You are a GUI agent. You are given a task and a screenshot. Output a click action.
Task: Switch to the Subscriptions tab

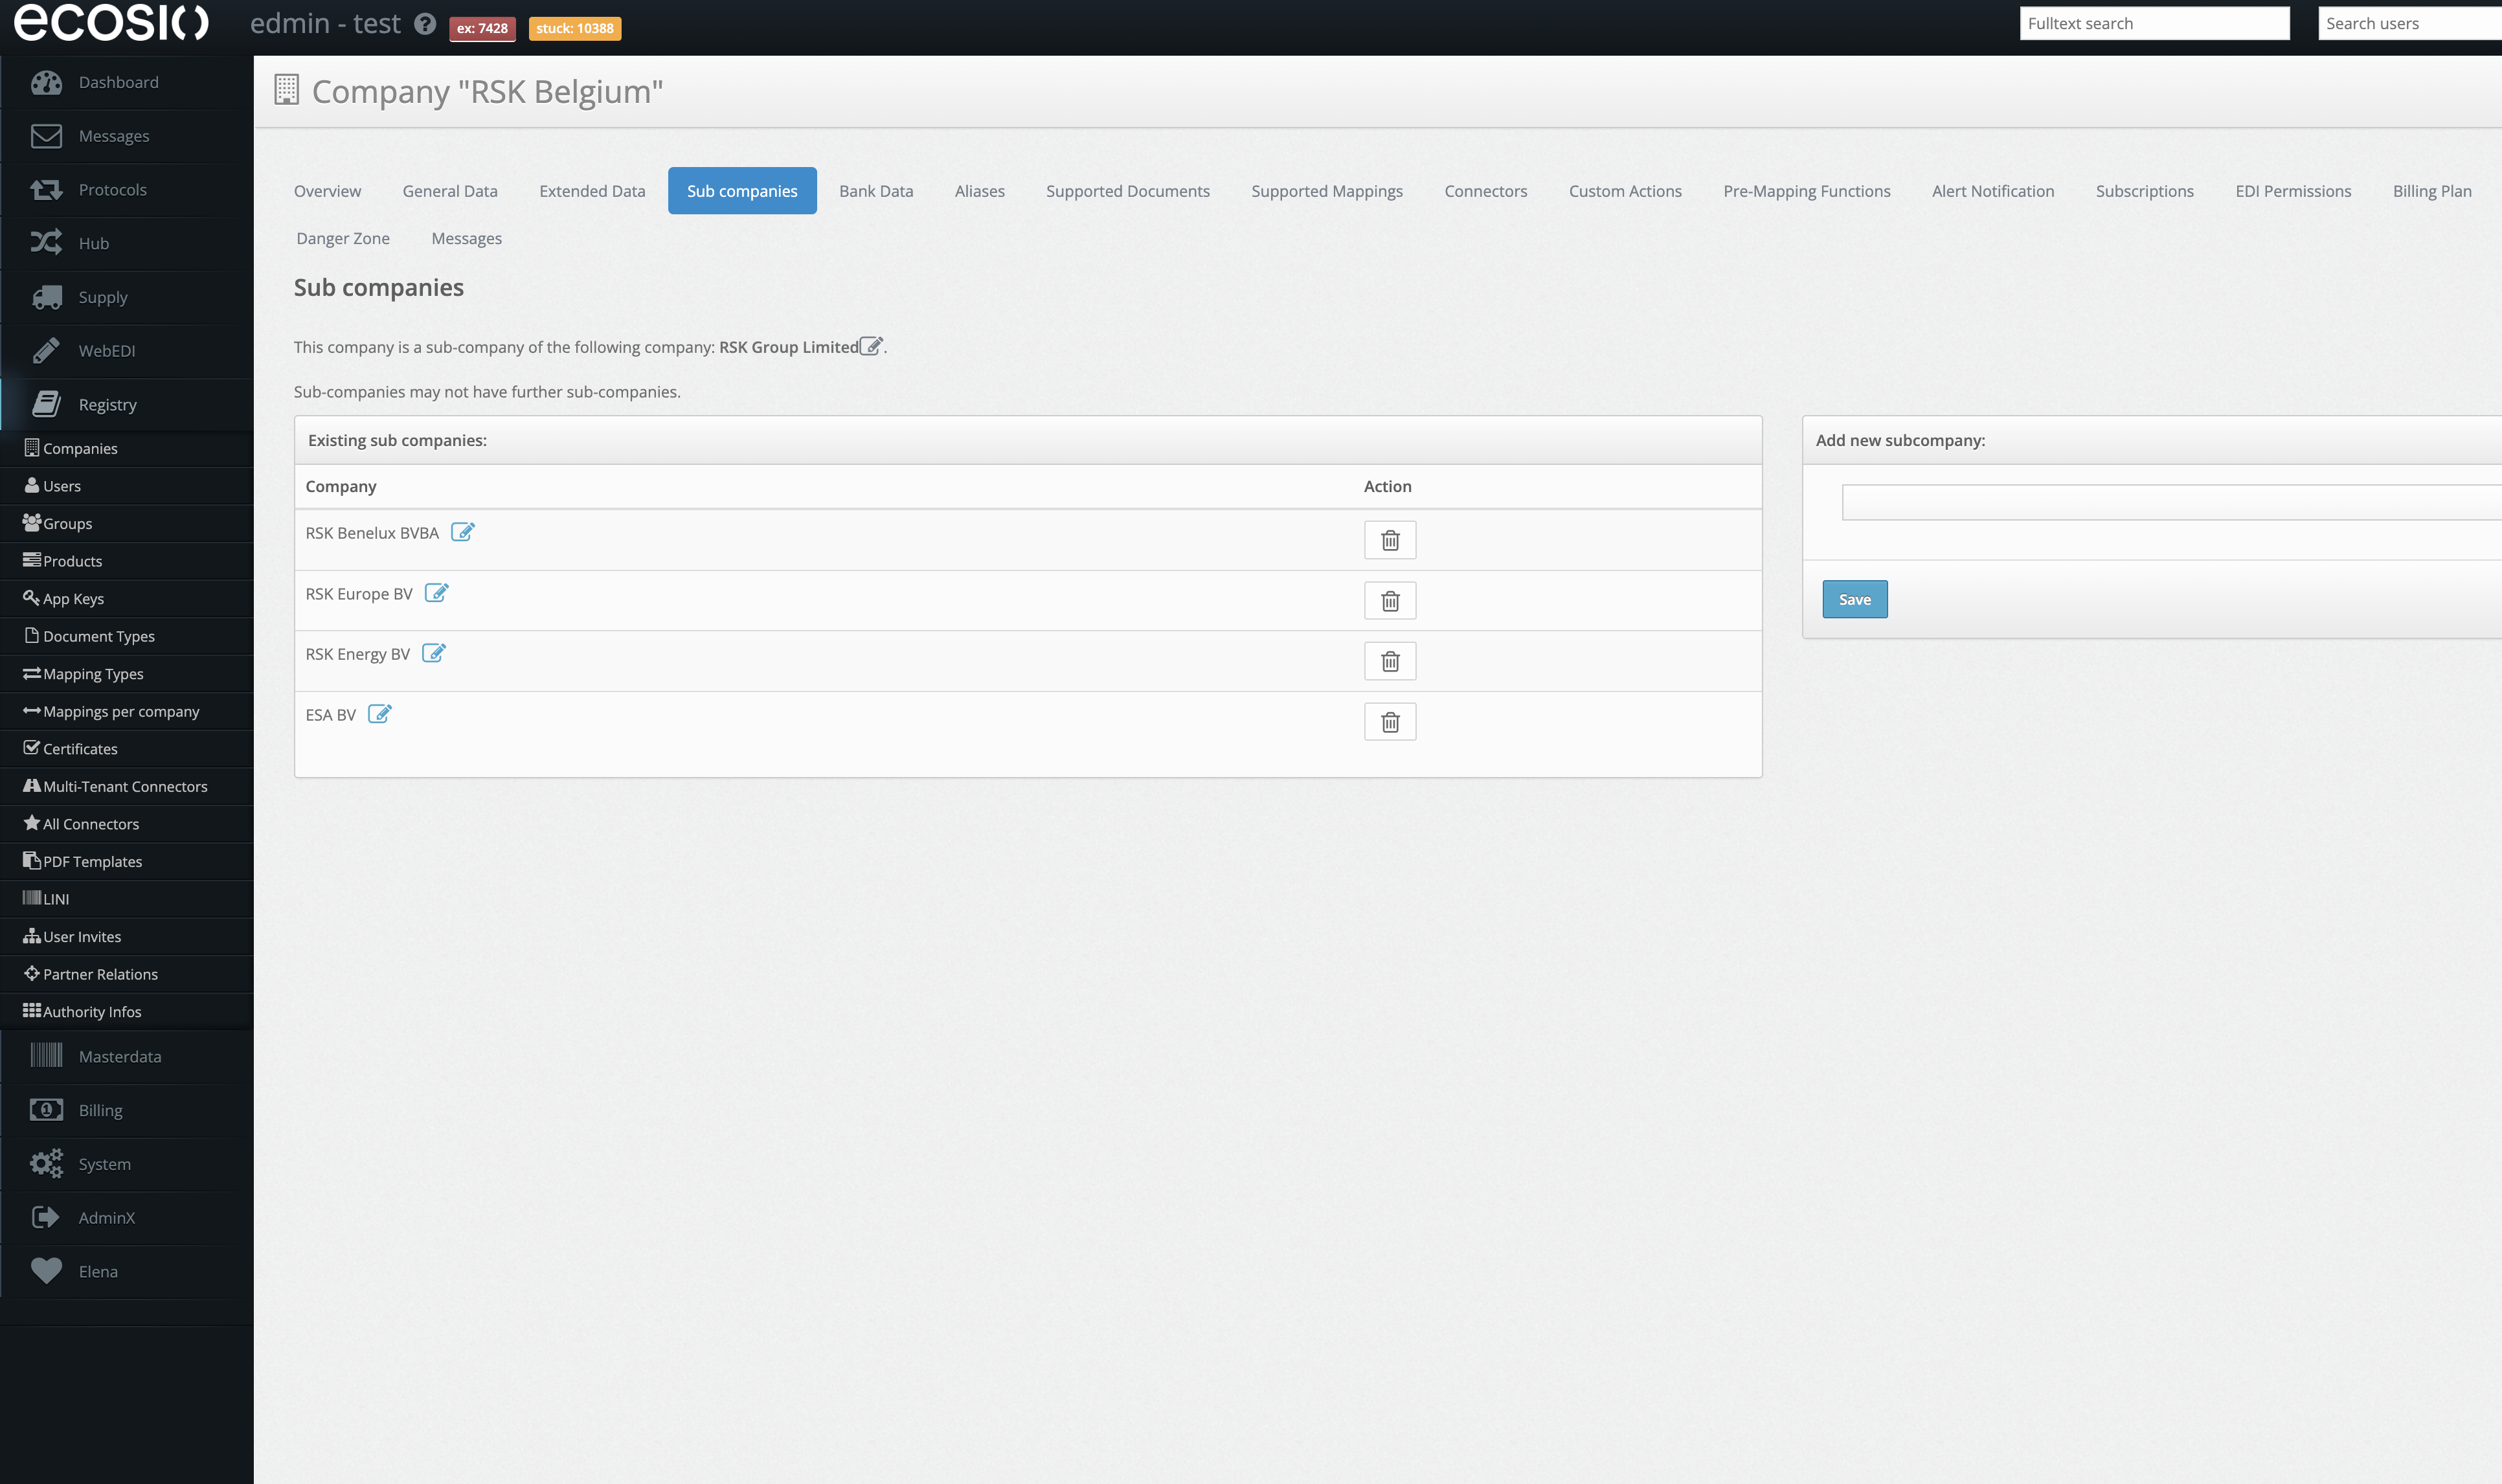(2145, 191)
